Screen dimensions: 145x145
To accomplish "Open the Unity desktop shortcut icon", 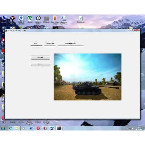I will [x=38, y=18].
